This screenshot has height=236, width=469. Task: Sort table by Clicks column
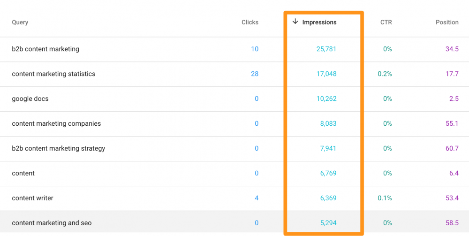pos(250,22)
